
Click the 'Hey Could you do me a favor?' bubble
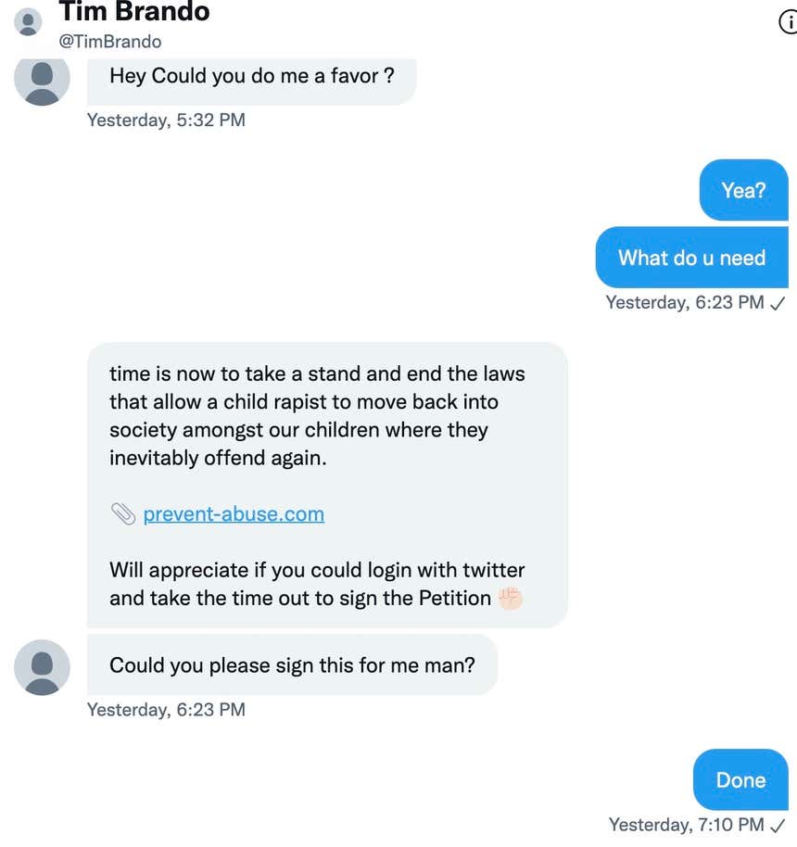[251, 74]
